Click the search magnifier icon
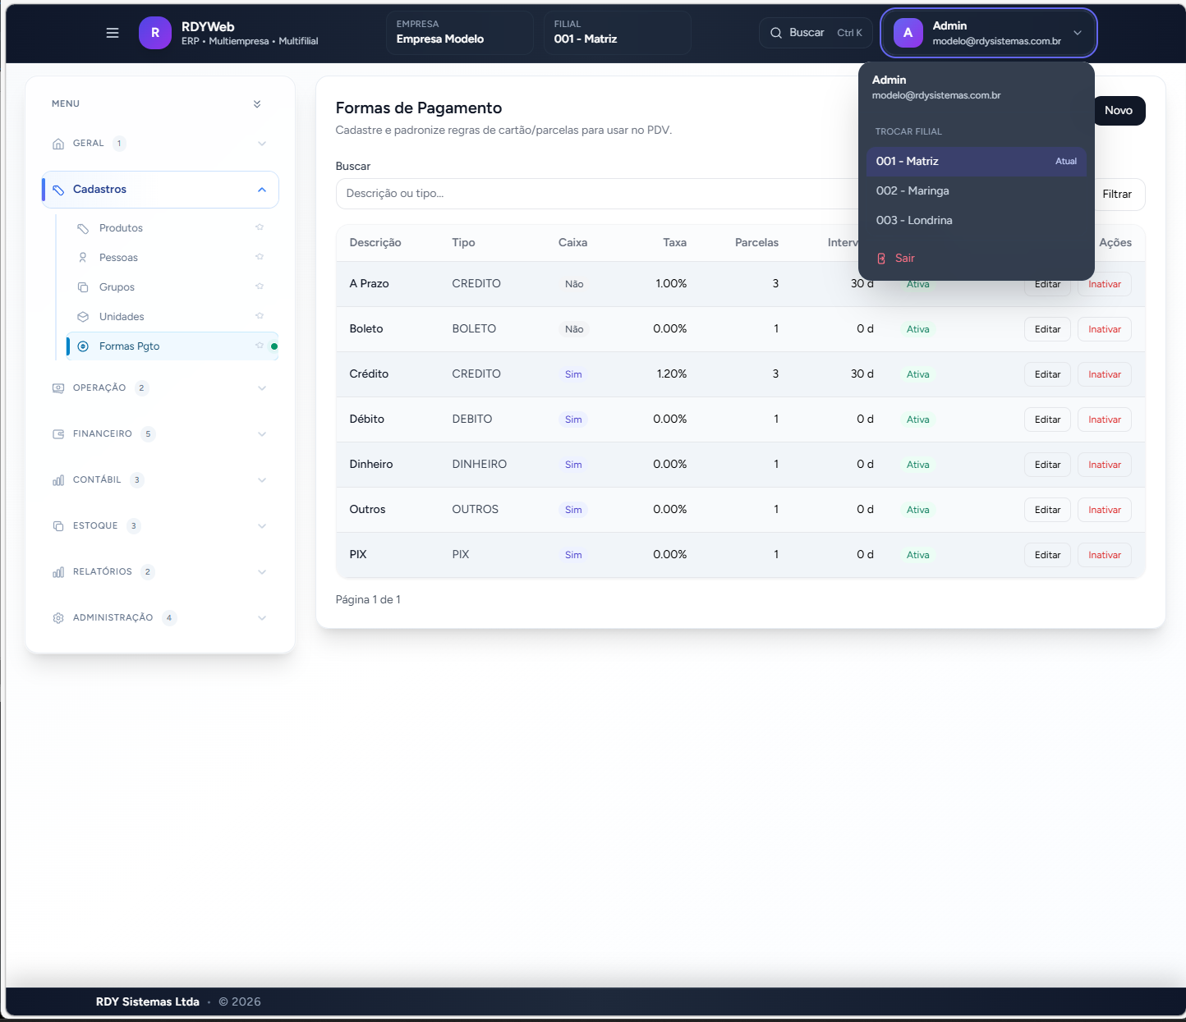This screenshot has height=1022, width=1186. (776, 33)
